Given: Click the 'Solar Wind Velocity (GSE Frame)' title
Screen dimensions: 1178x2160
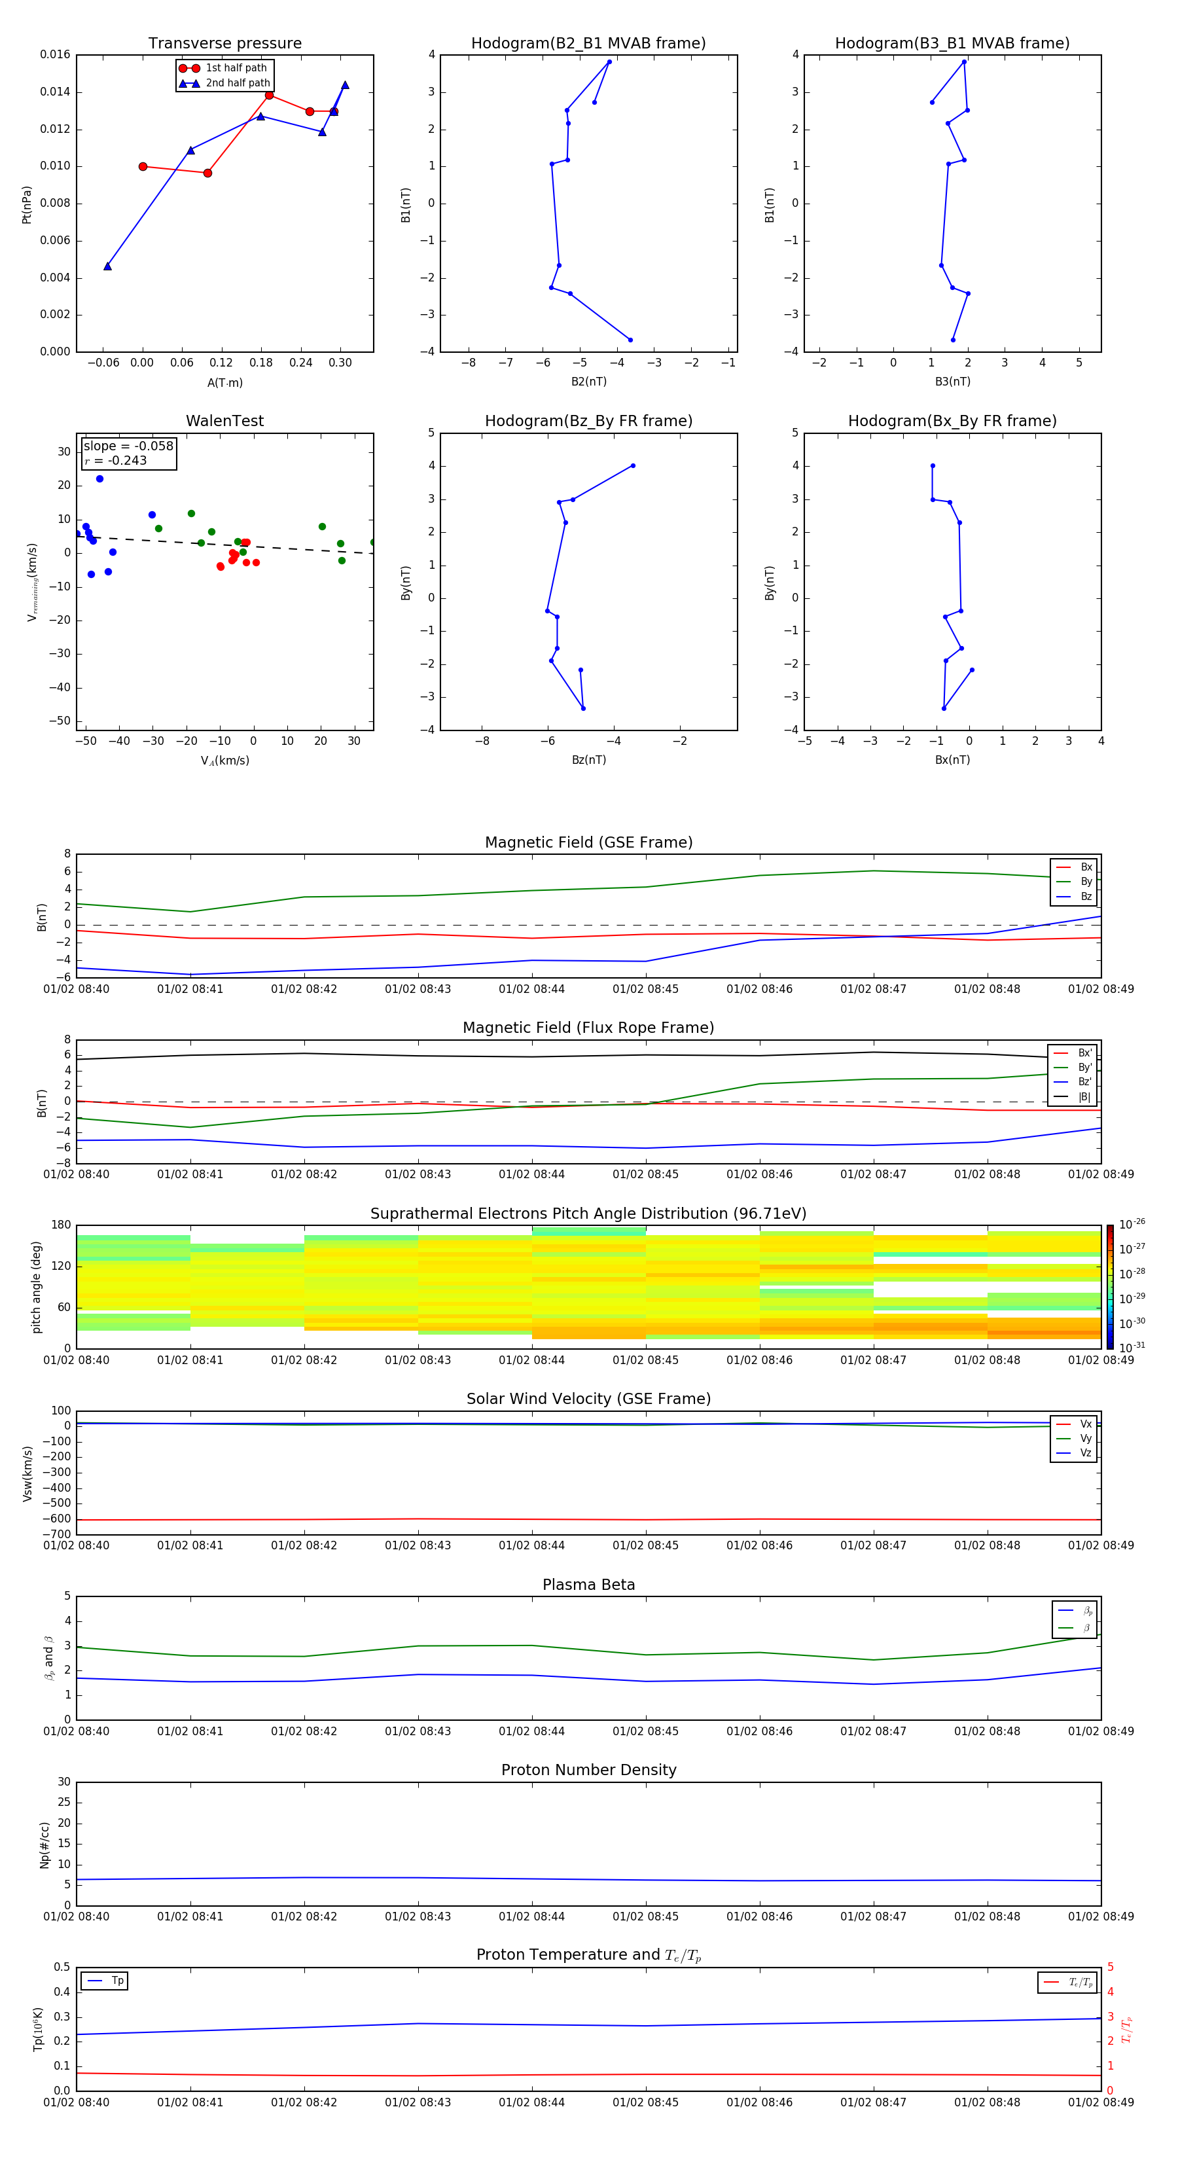Looking at the screenshot, I should 588,1399.
